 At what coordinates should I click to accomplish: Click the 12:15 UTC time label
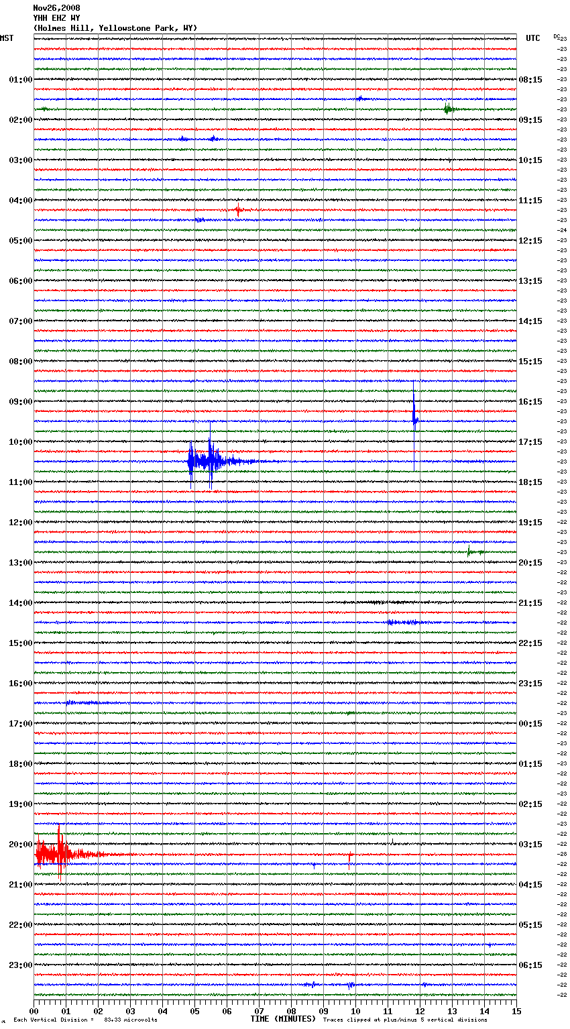[x=530, y=241]
